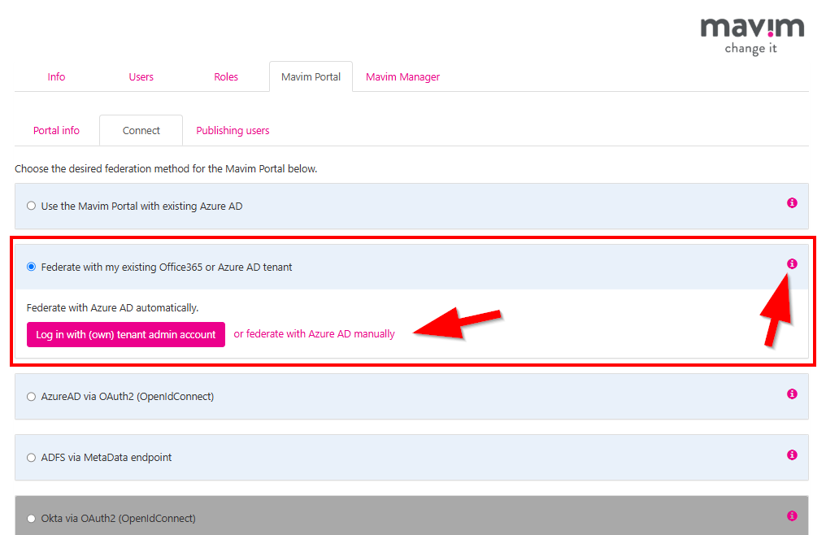
Task: Open info icon for Okta via OAuth2
Action: [x=791, y=515]
